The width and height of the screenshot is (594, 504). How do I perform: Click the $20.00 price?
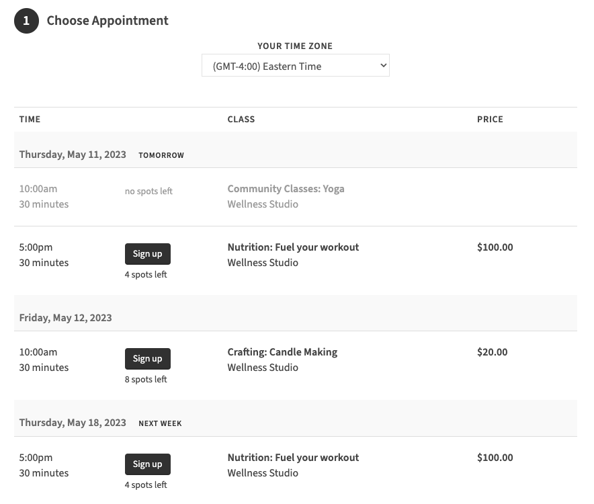(x=492, y=352)
